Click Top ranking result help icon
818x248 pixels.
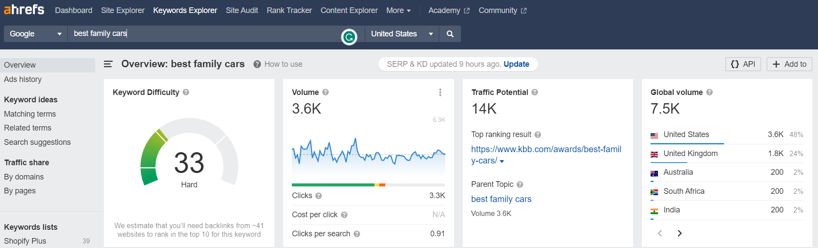pos(538,135)
